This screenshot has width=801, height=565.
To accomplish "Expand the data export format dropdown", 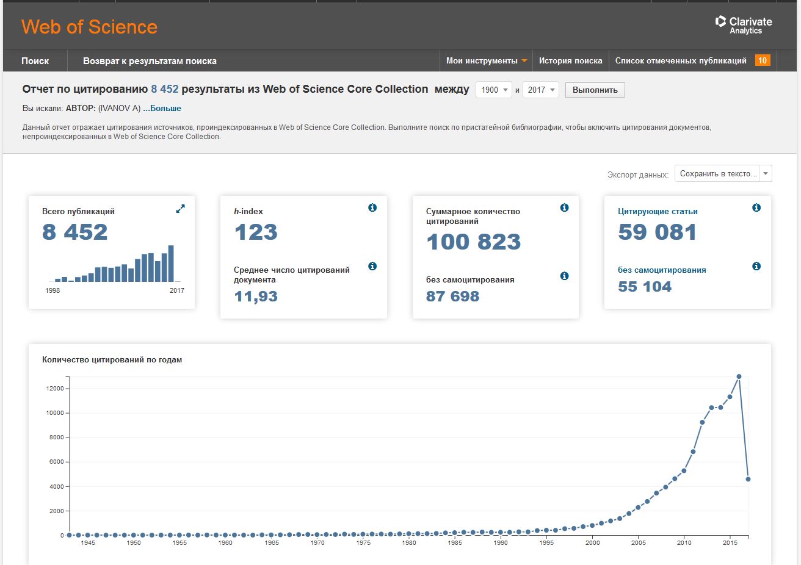I will click(x=723, y=174).
